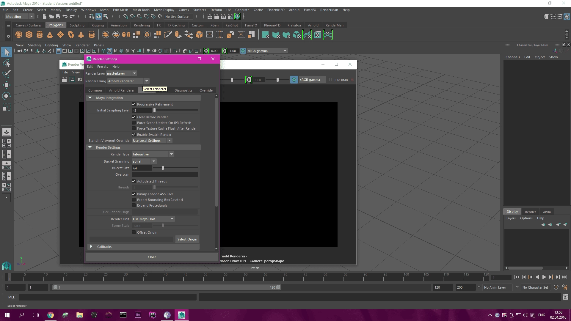Switch to the Common tab
The width and height of the screenshot is (571, 321).
tap(95, 90)
